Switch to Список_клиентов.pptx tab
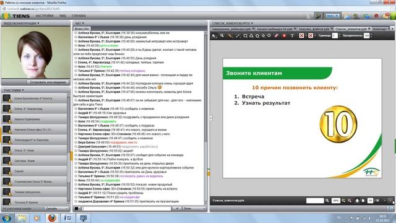This screenshot has width=396, height=223. [353, 29]
